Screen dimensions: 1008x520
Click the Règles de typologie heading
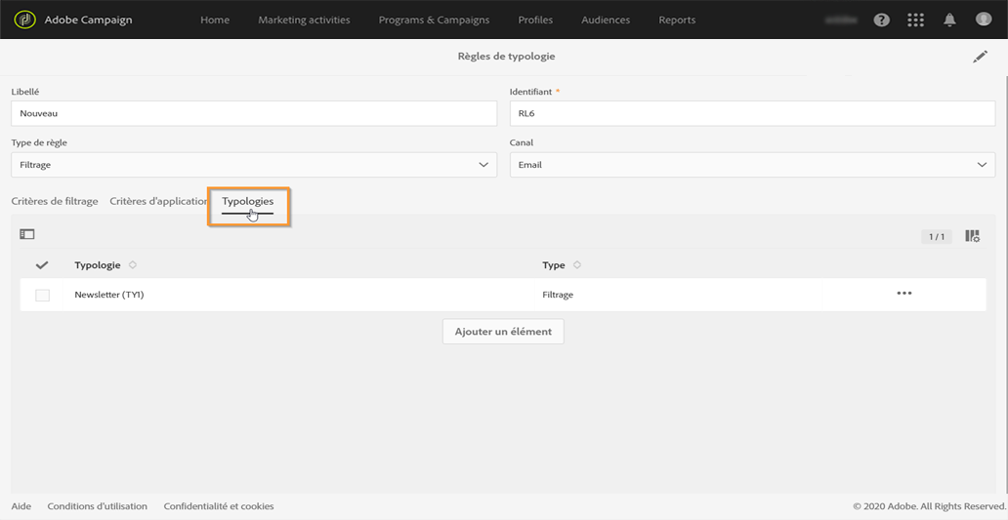click(x=507, y=57)
